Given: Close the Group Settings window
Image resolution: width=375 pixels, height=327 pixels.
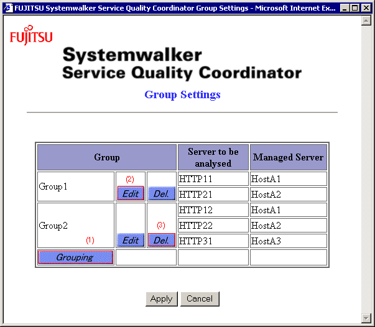Looking at the screenshot, I should [366, 8].
